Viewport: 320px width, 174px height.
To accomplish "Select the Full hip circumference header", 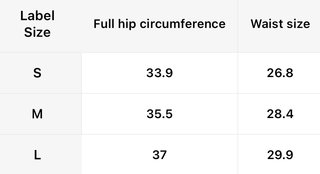I will (160, 24).
